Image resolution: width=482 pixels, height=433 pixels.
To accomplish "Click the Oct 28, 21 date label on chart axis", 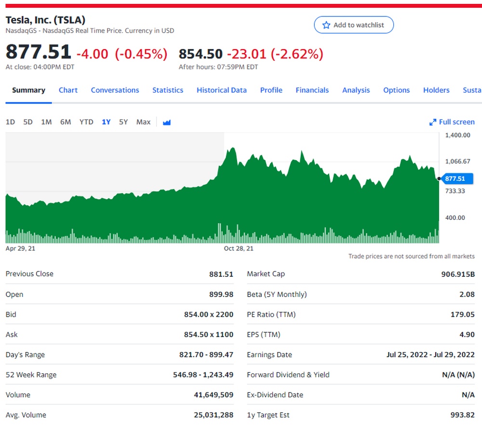I will coord(239,248).
